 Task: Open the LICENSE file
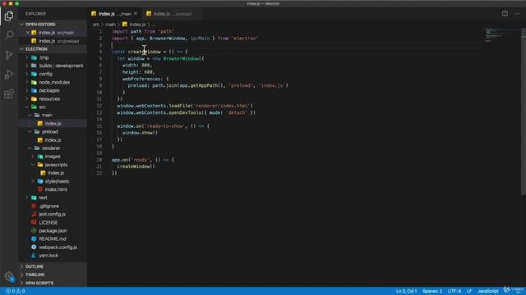[x=48, y=222]
